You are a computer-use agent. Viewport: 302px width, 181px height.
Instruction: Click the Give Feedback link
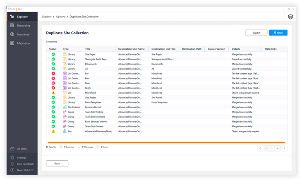(25, 164)
